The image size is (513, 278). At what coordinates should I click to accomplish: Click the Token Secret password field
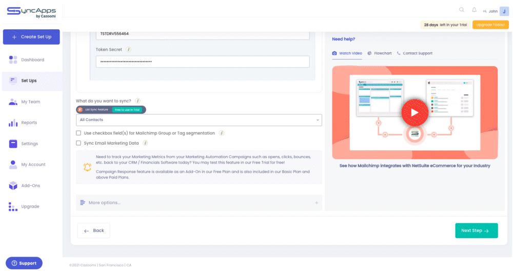[x=203, y=62]
